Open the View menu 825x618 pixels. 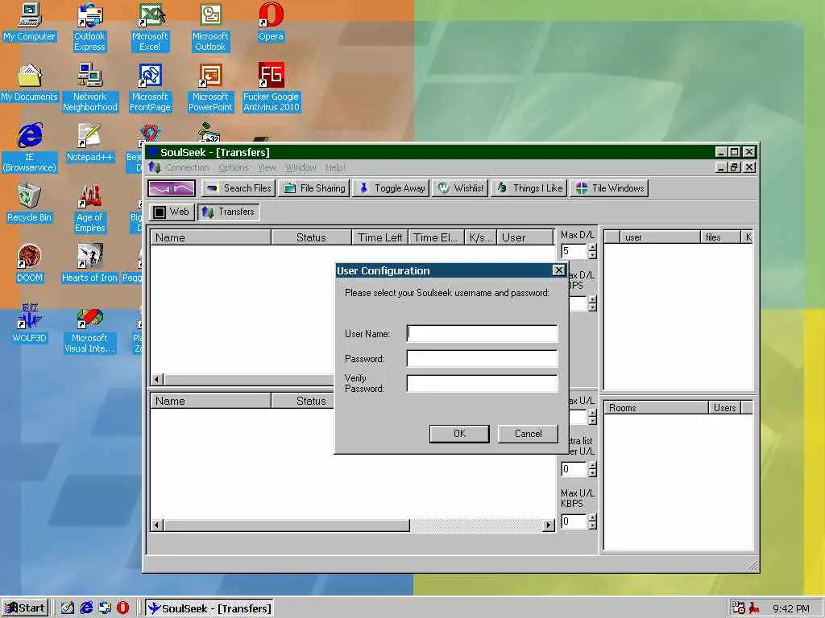267,167
